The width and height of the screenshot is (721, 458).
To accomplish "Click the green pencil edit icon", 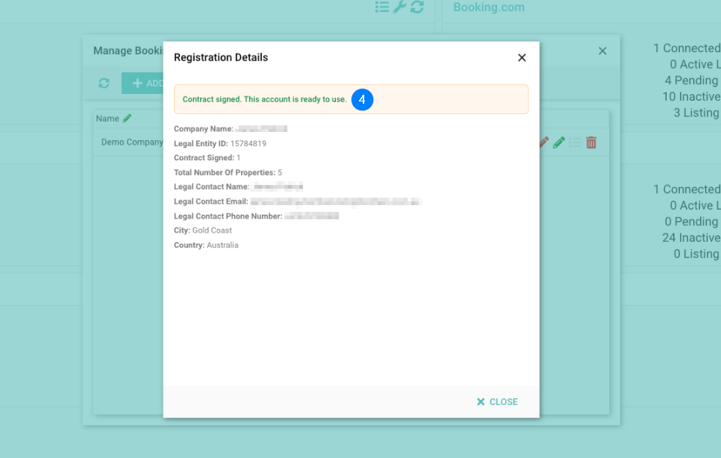I will tap(558, 142).
